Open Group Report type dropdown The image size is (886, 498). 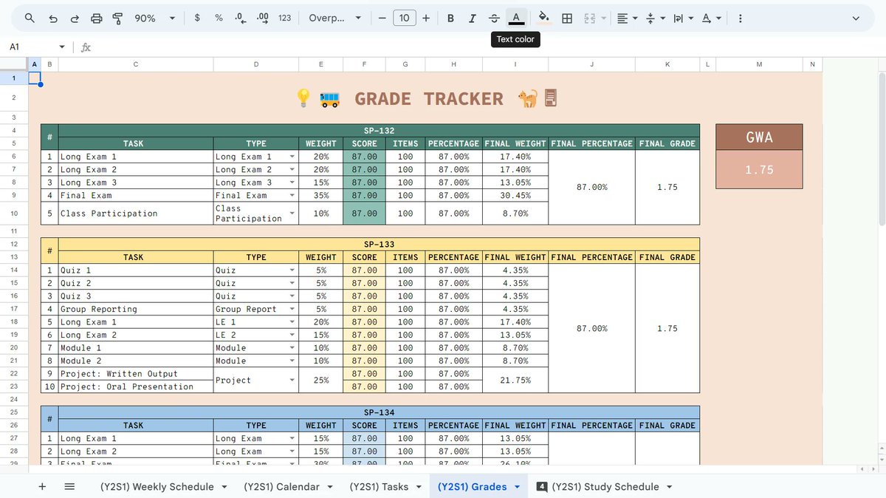coord(293,309)
